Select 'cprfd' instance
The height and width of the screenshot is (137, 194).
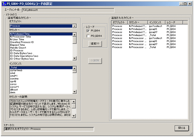click(x=41, y=81)
